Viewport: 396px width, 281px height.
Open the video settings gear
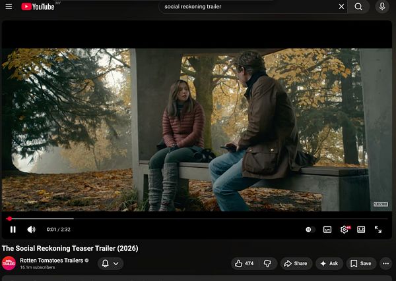[345, 230]
